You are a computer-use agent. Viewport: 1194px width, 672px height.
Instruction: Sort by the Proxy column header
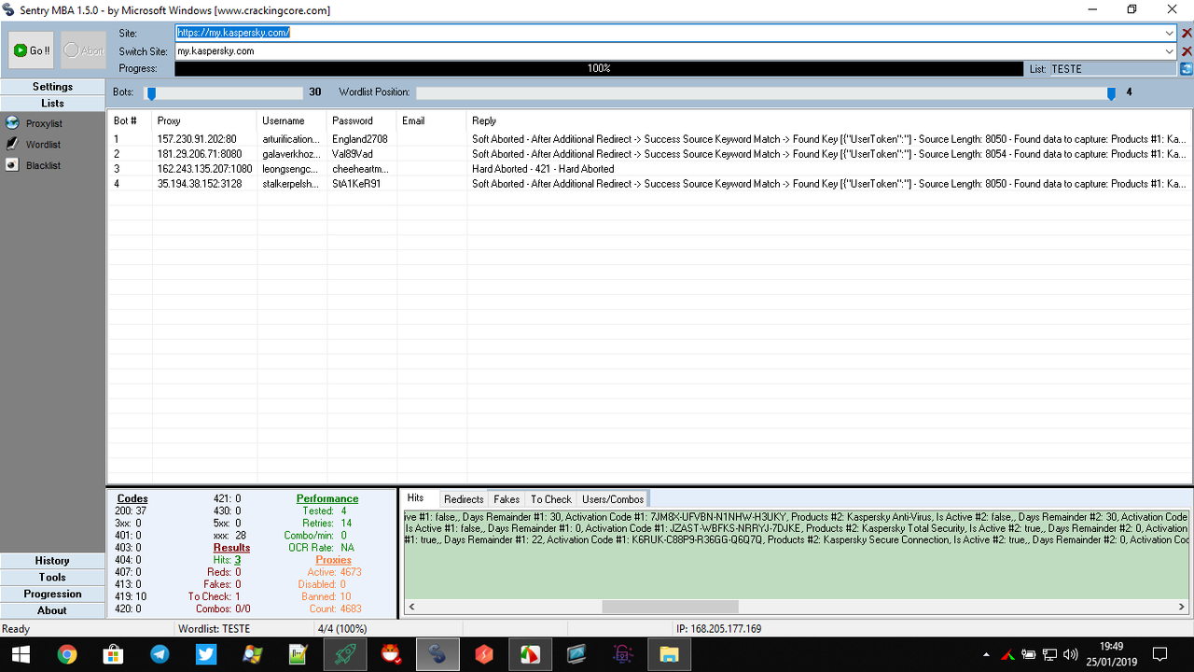tap(204, 120)
